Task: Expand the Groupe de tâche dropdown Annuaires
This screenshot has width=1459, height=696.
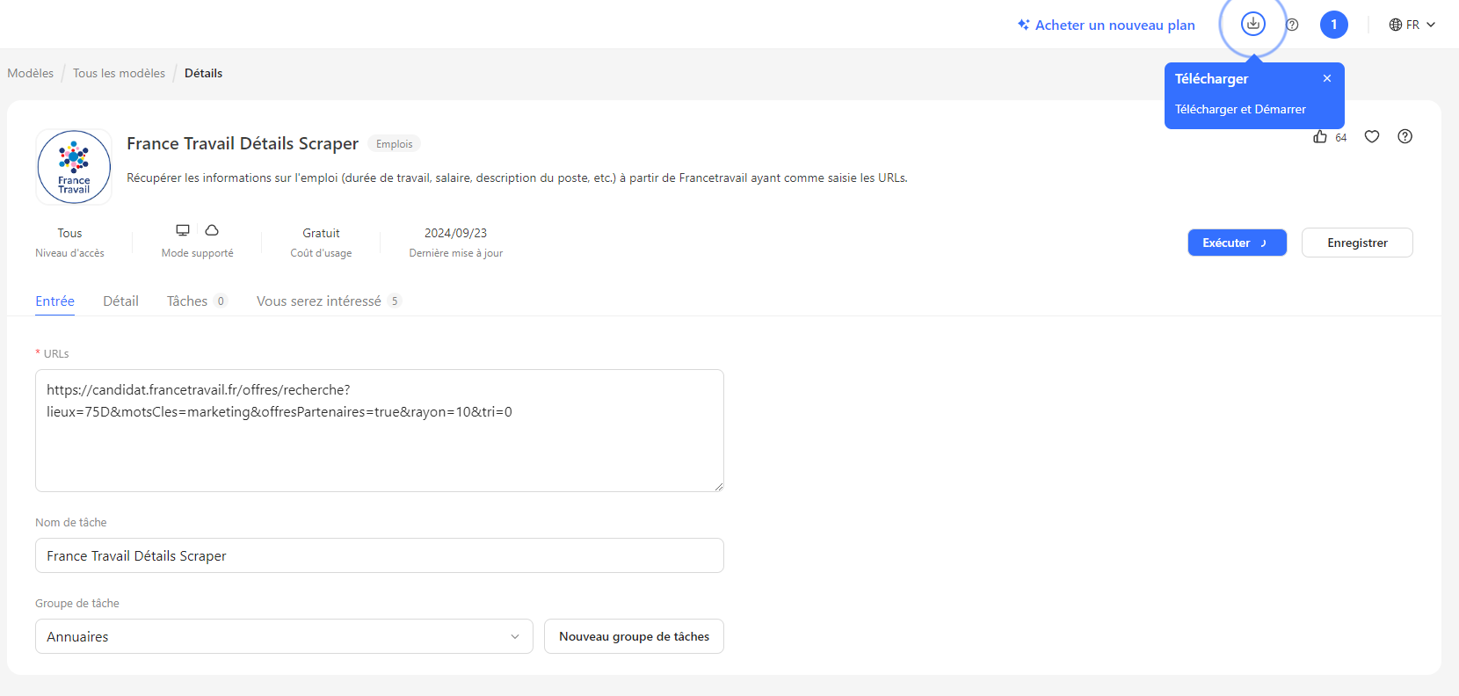Action: 284,636
